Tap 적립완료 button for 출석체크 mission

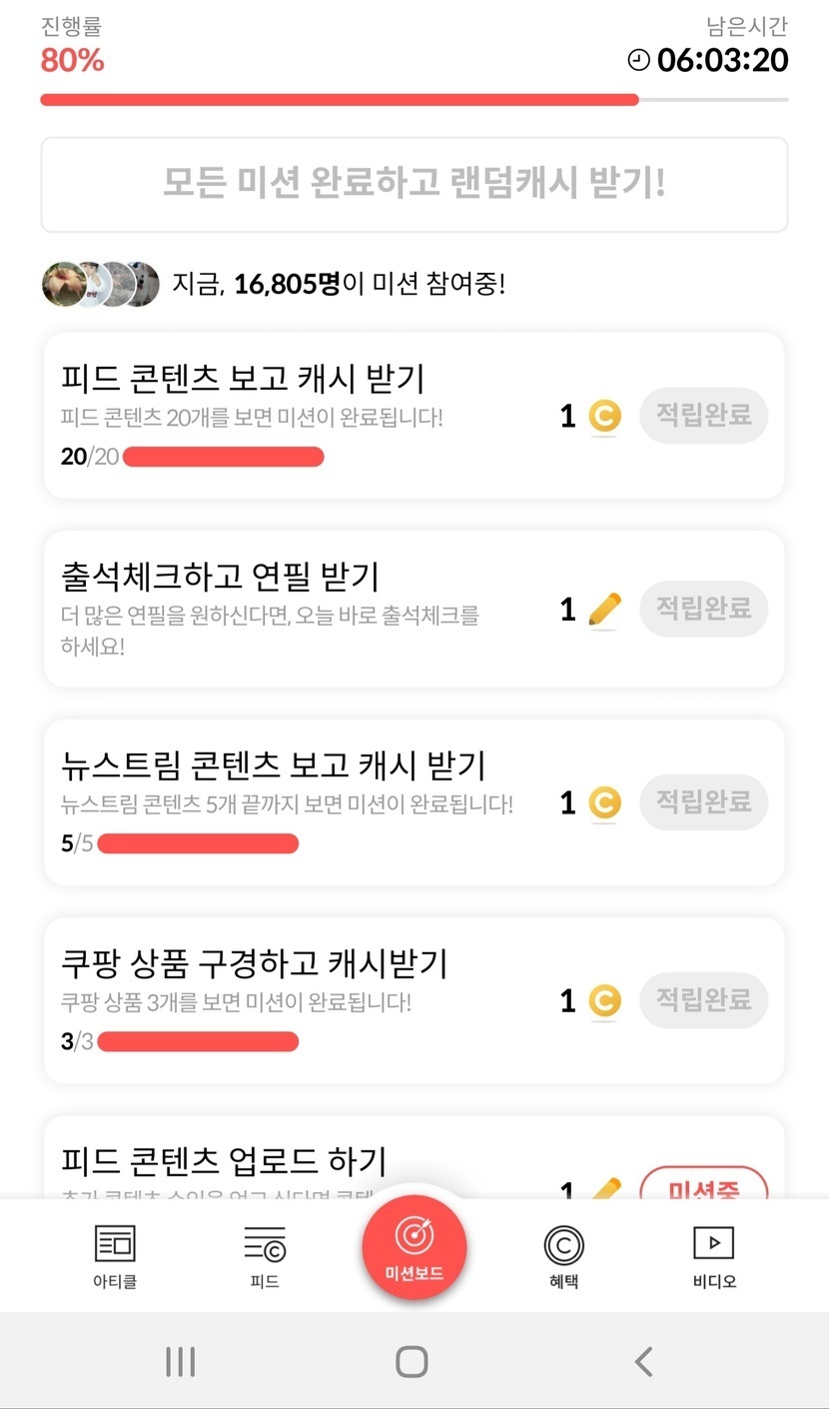703,609
